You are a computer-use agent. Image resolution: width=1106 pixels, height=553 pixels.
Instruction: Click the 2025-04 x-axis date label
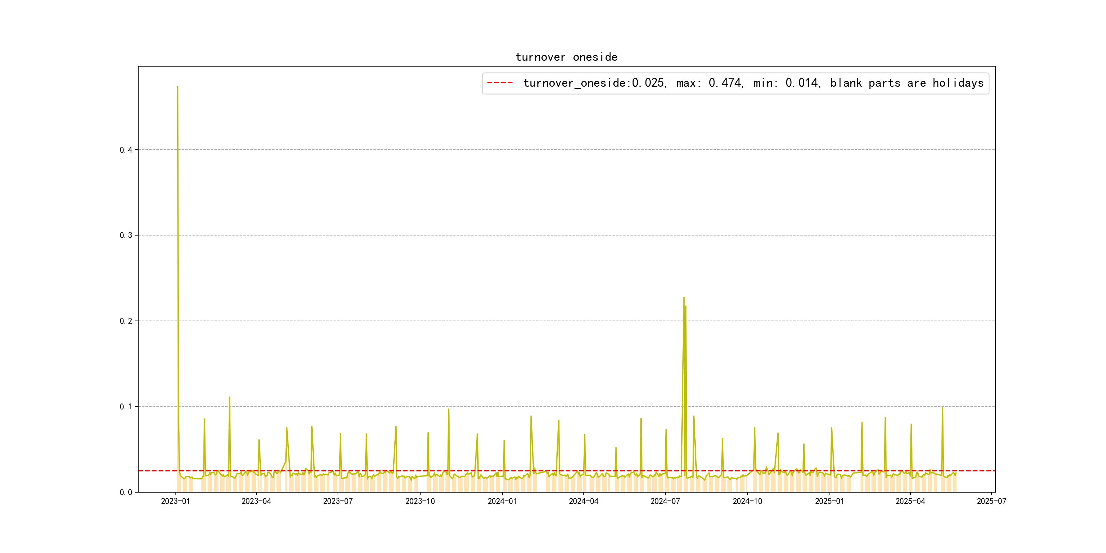(910, 501)
